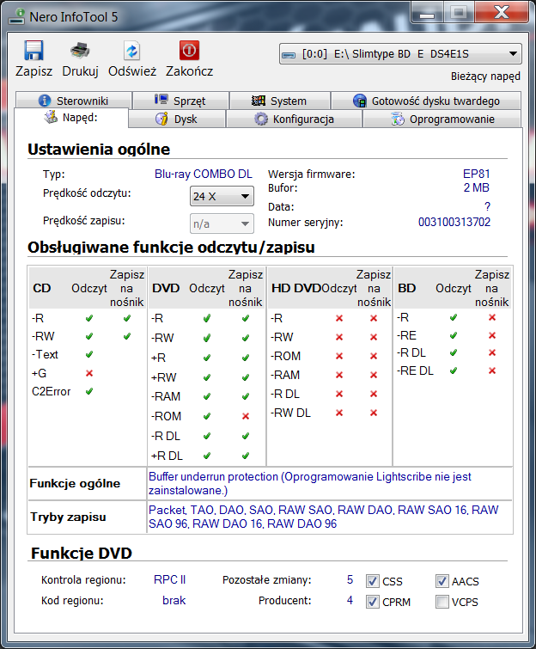Click the Blu-ray COMBO DL type value
The width and height of the screenshot is (536, 649).
click(x=203, y=174)
